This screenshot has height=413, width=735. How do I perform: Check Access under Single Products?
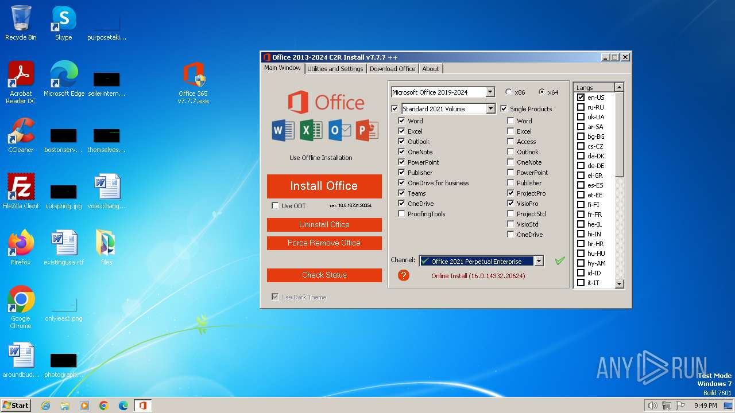tap(510, 142)
